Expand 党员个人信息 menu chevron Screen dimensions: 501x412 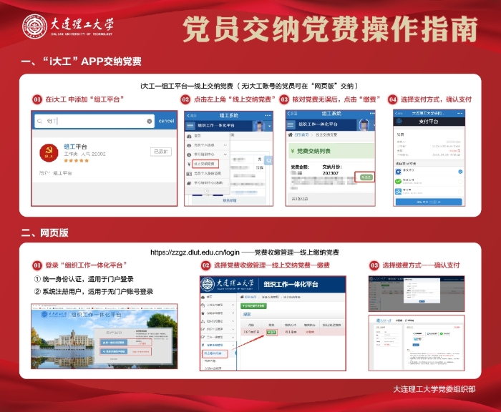click(226, 144)
